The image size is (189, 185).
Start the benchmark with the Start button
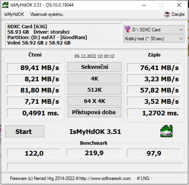tap(25, 132)
